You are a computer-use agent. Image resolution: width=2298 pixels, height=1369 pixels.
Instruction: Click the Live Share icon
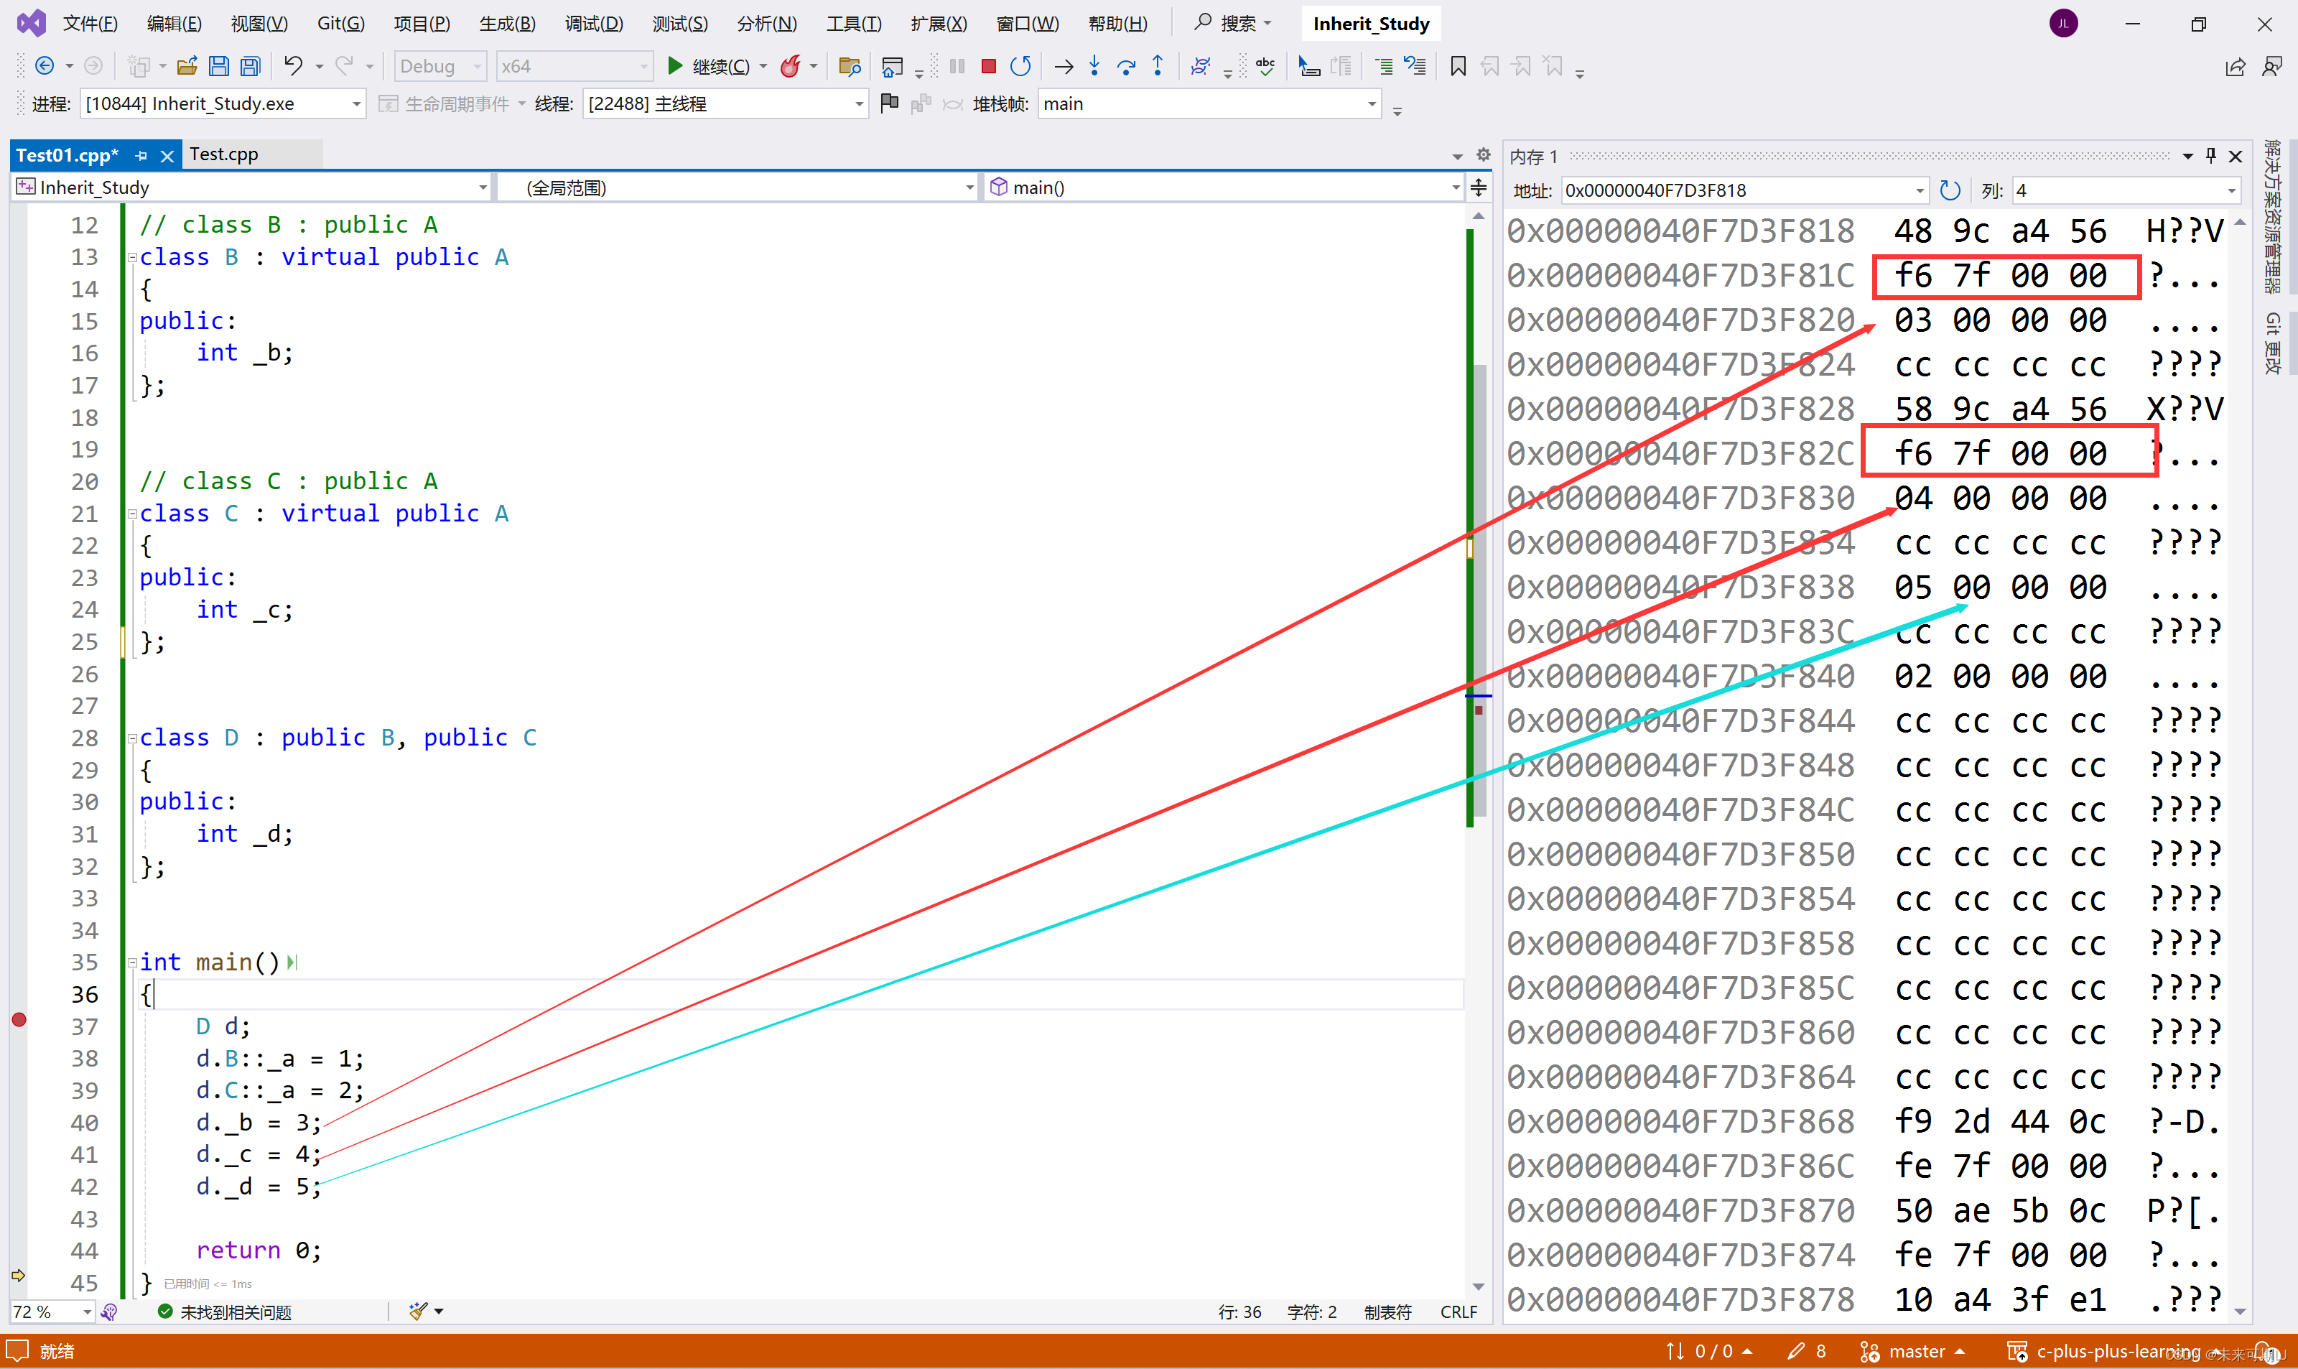(2236, 66)
